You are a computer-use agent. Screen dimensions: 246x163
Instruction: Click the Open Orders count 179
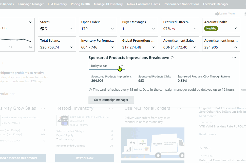[84, 29]
